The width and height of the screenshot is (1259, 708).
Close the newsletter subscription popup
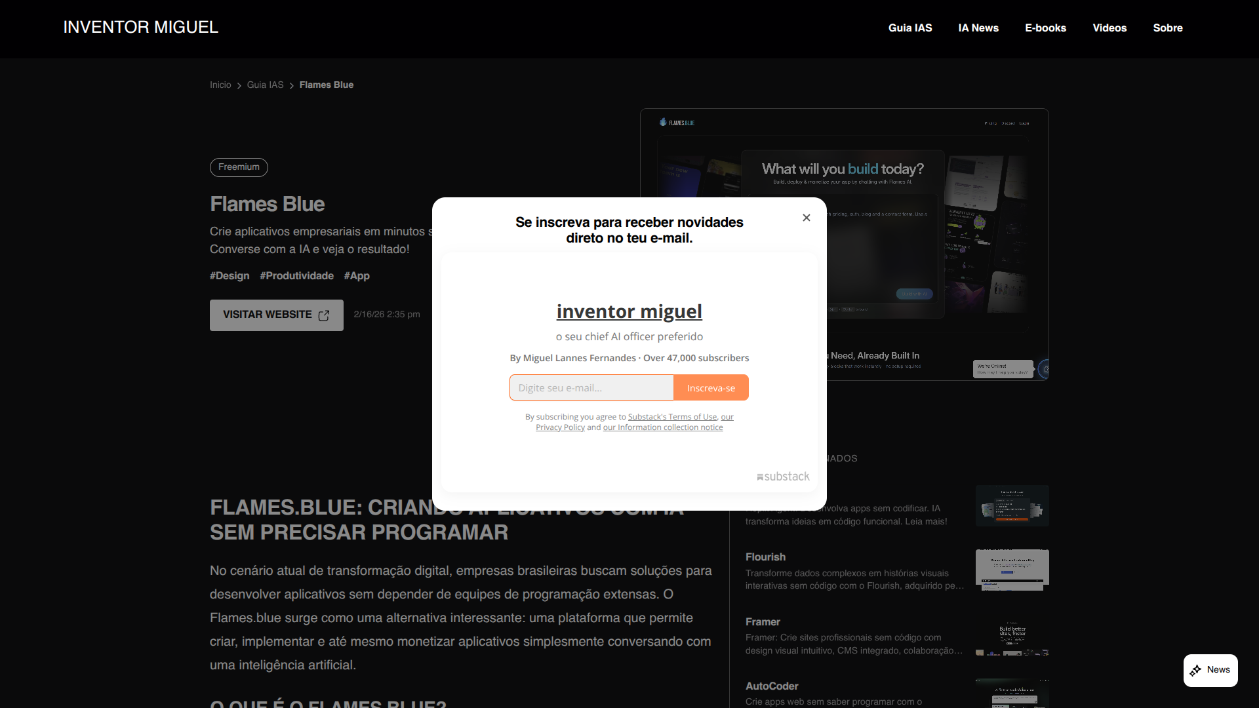pyautogui.click(x=807, y=218)
